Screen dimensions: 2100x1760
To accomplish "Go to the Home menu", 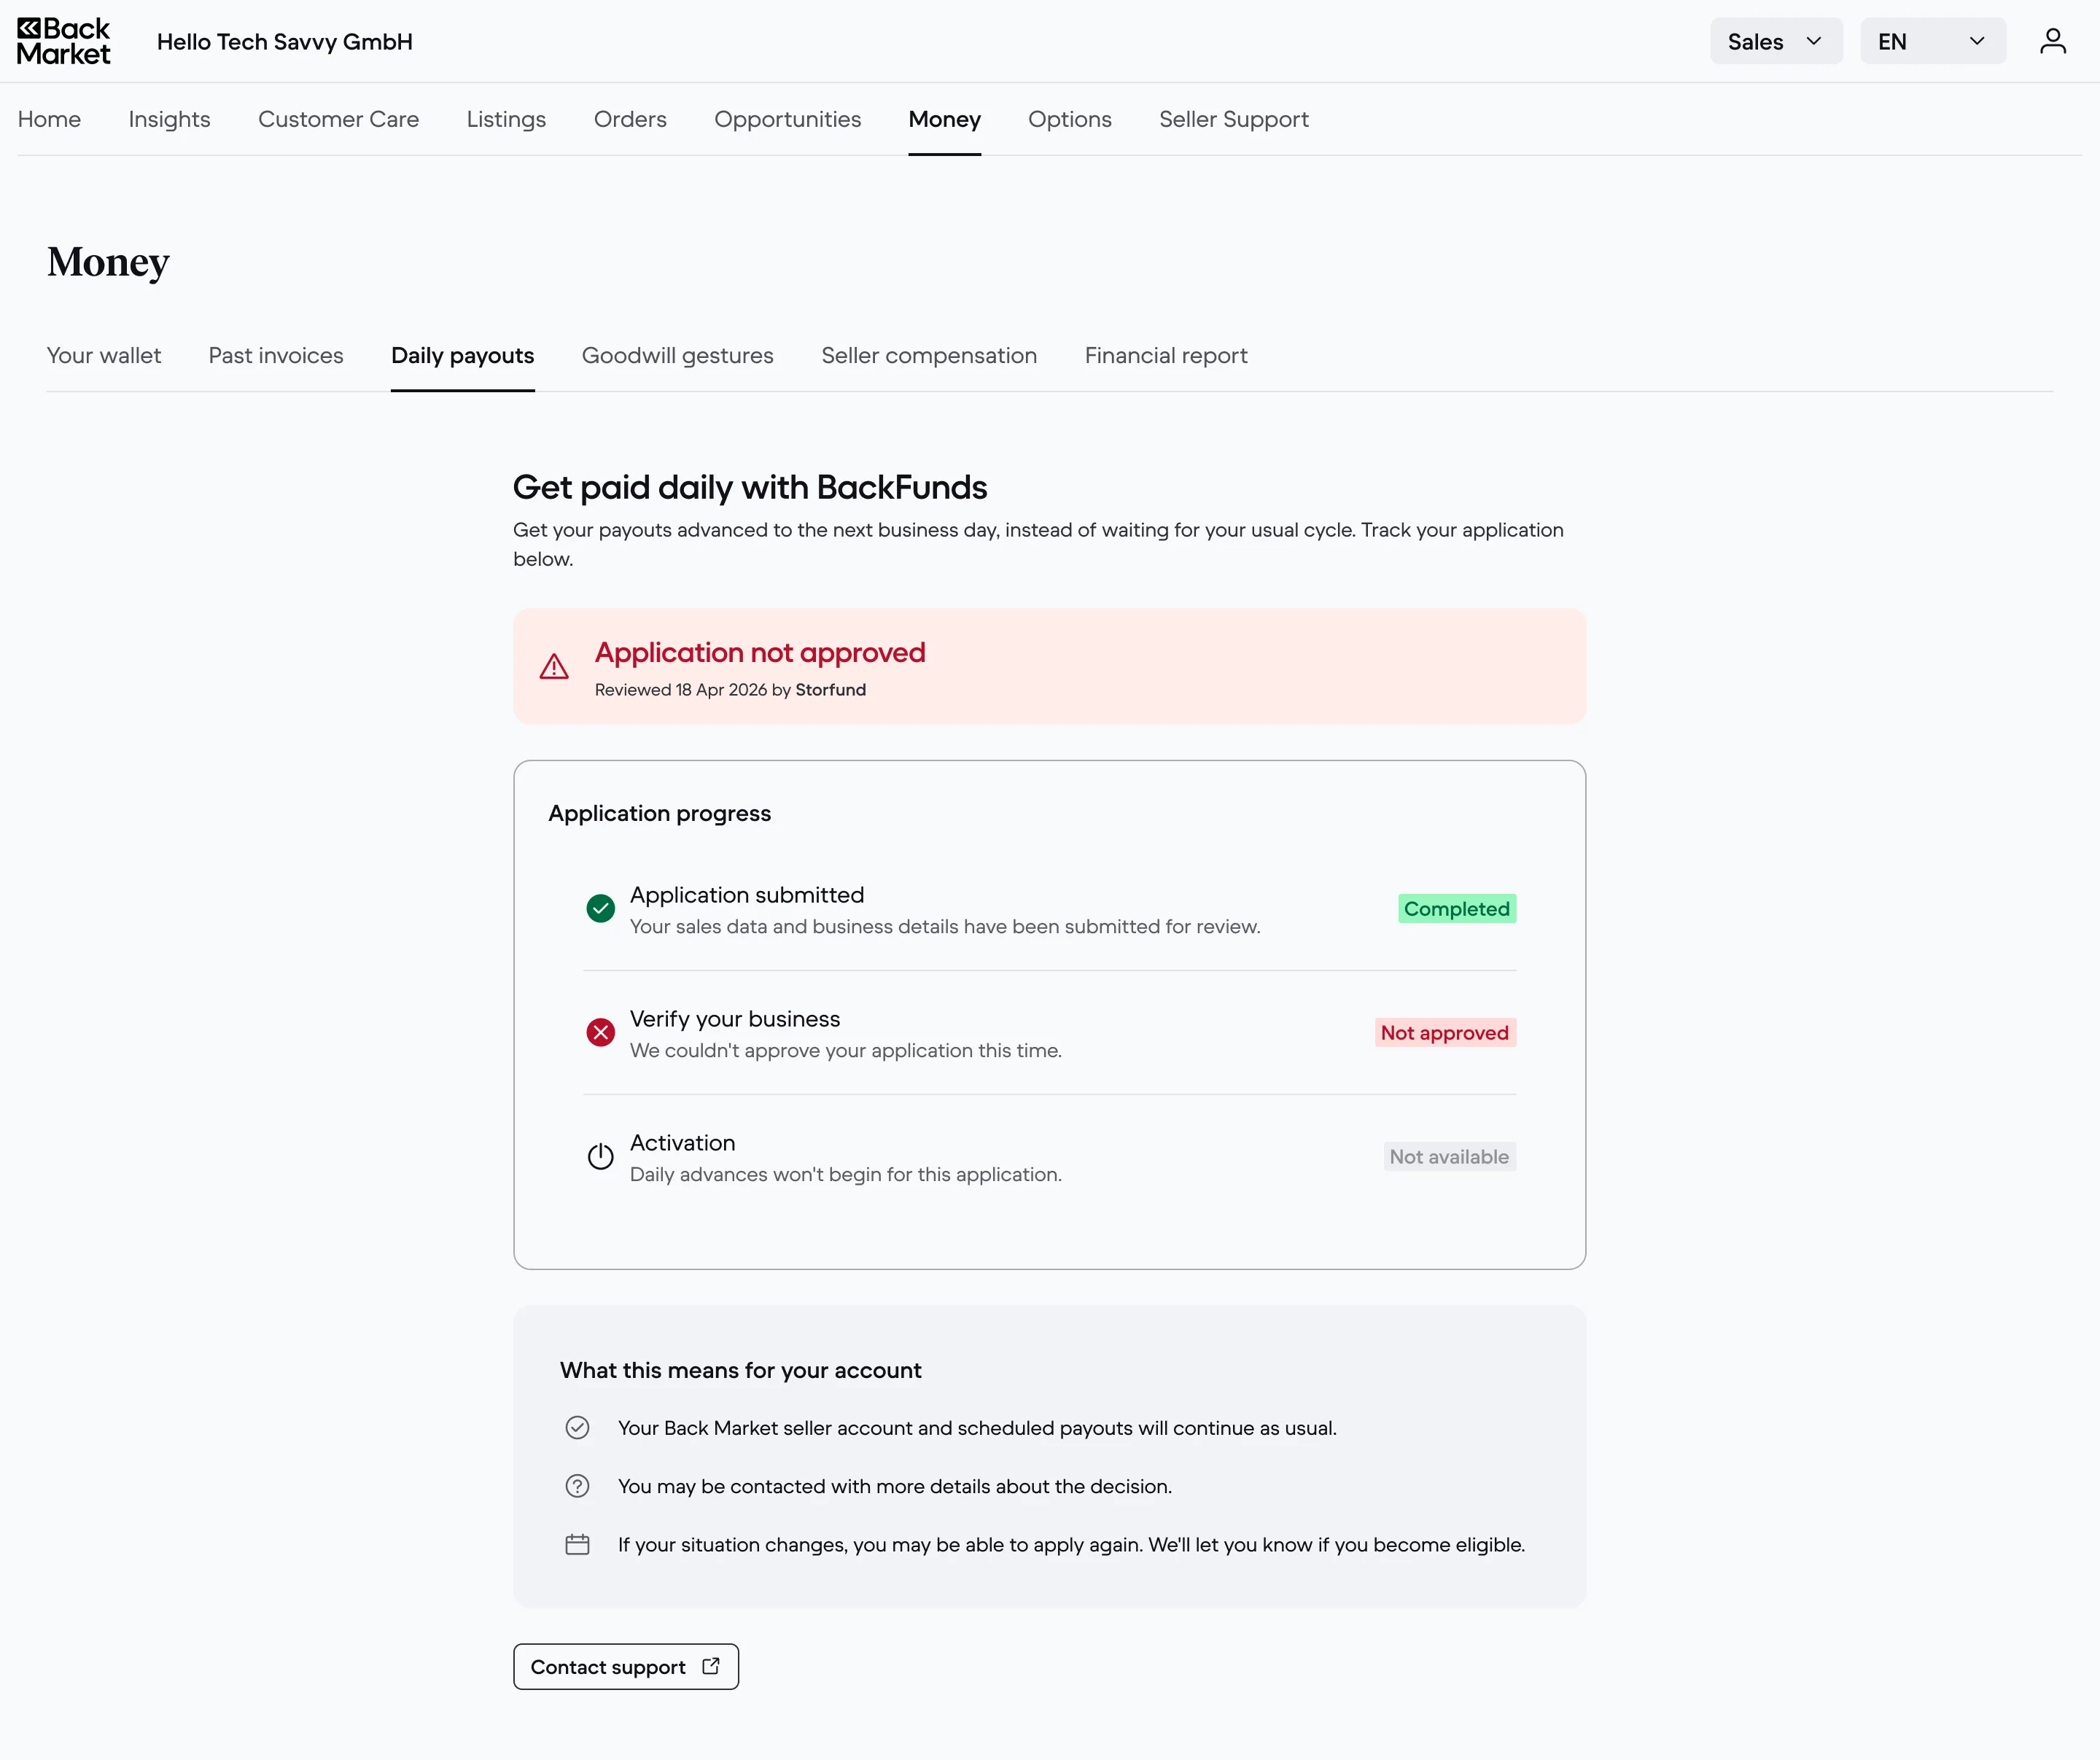I will (x=49, y=119).
